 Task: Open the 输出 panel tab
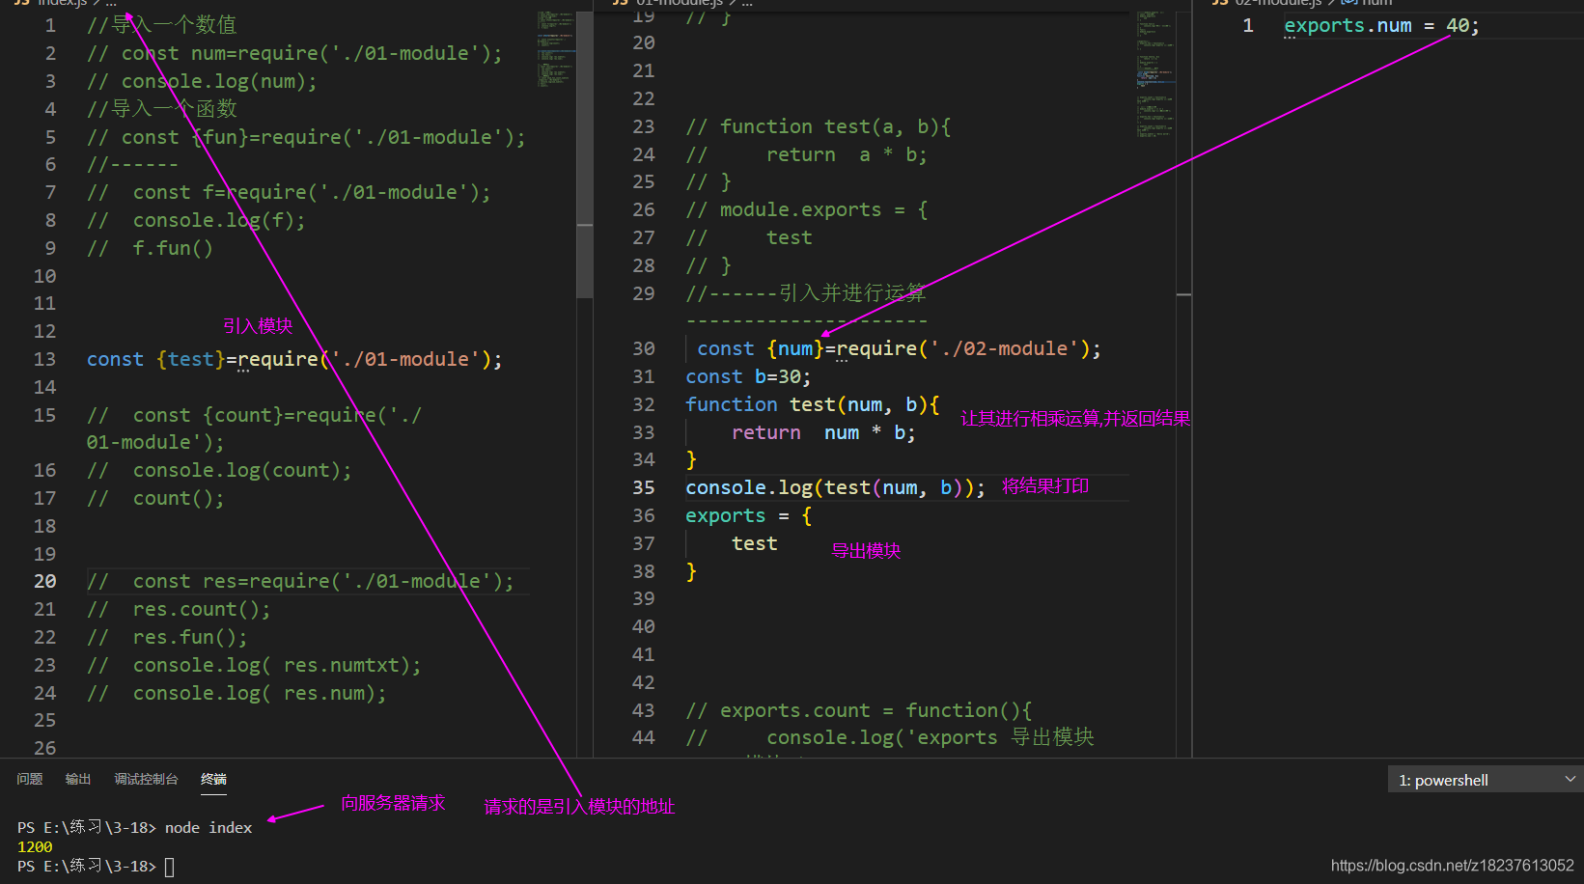pos(78,779)
